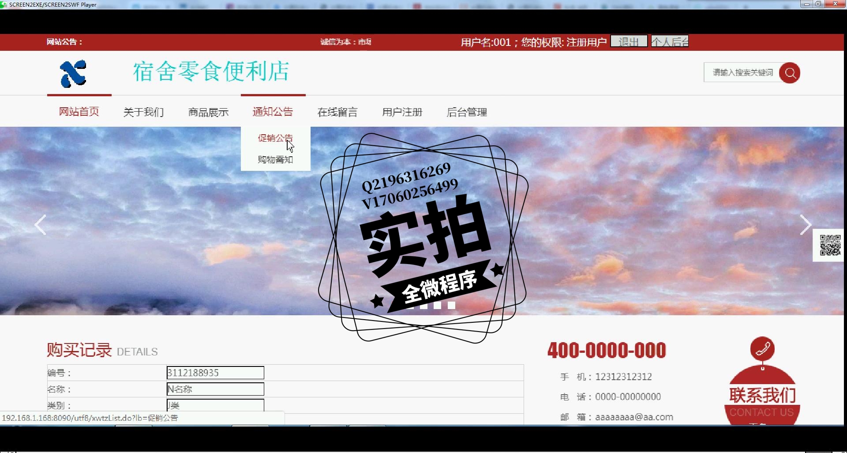Focus the search keyword input field
The width and height of the screenshot is (847, 453).
[x=742, y=72]
